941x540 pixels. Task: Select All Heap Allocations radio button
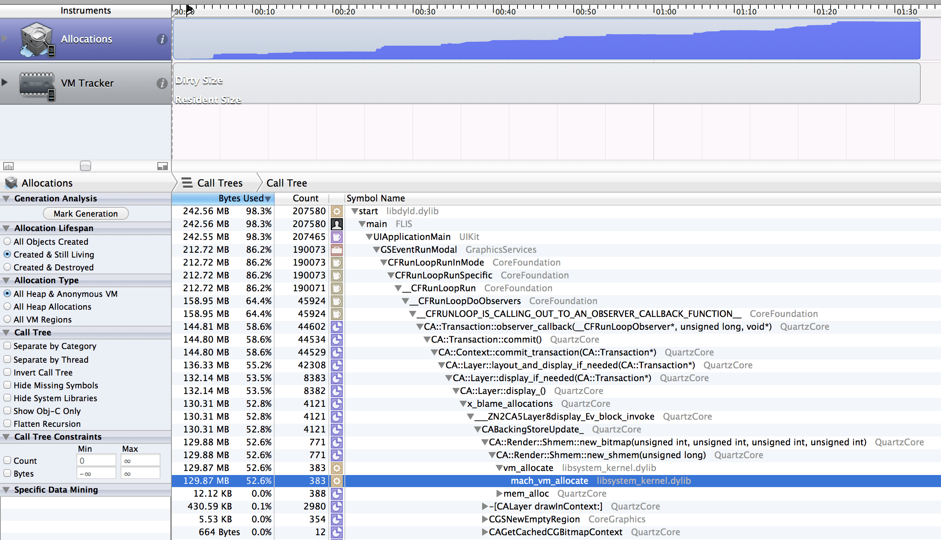point(7,307)
